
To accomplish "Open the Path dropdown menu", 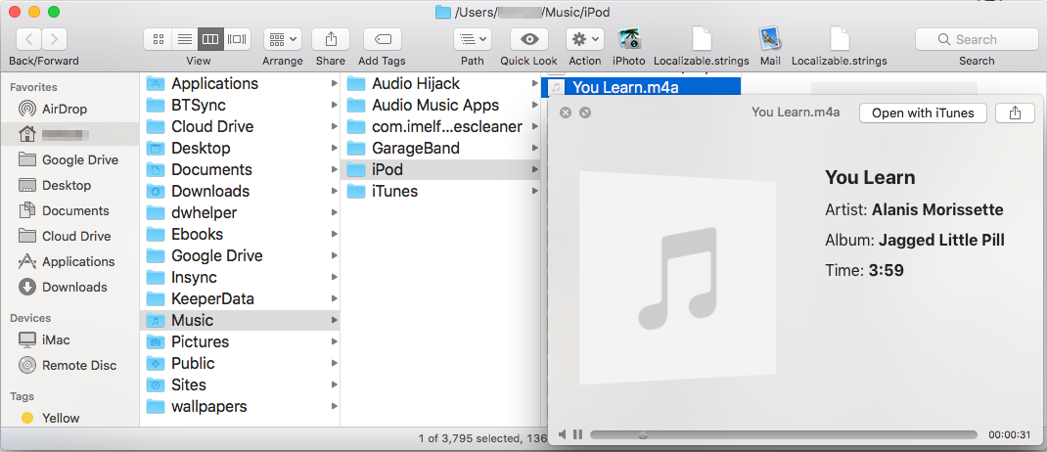I will coord(472,39).
